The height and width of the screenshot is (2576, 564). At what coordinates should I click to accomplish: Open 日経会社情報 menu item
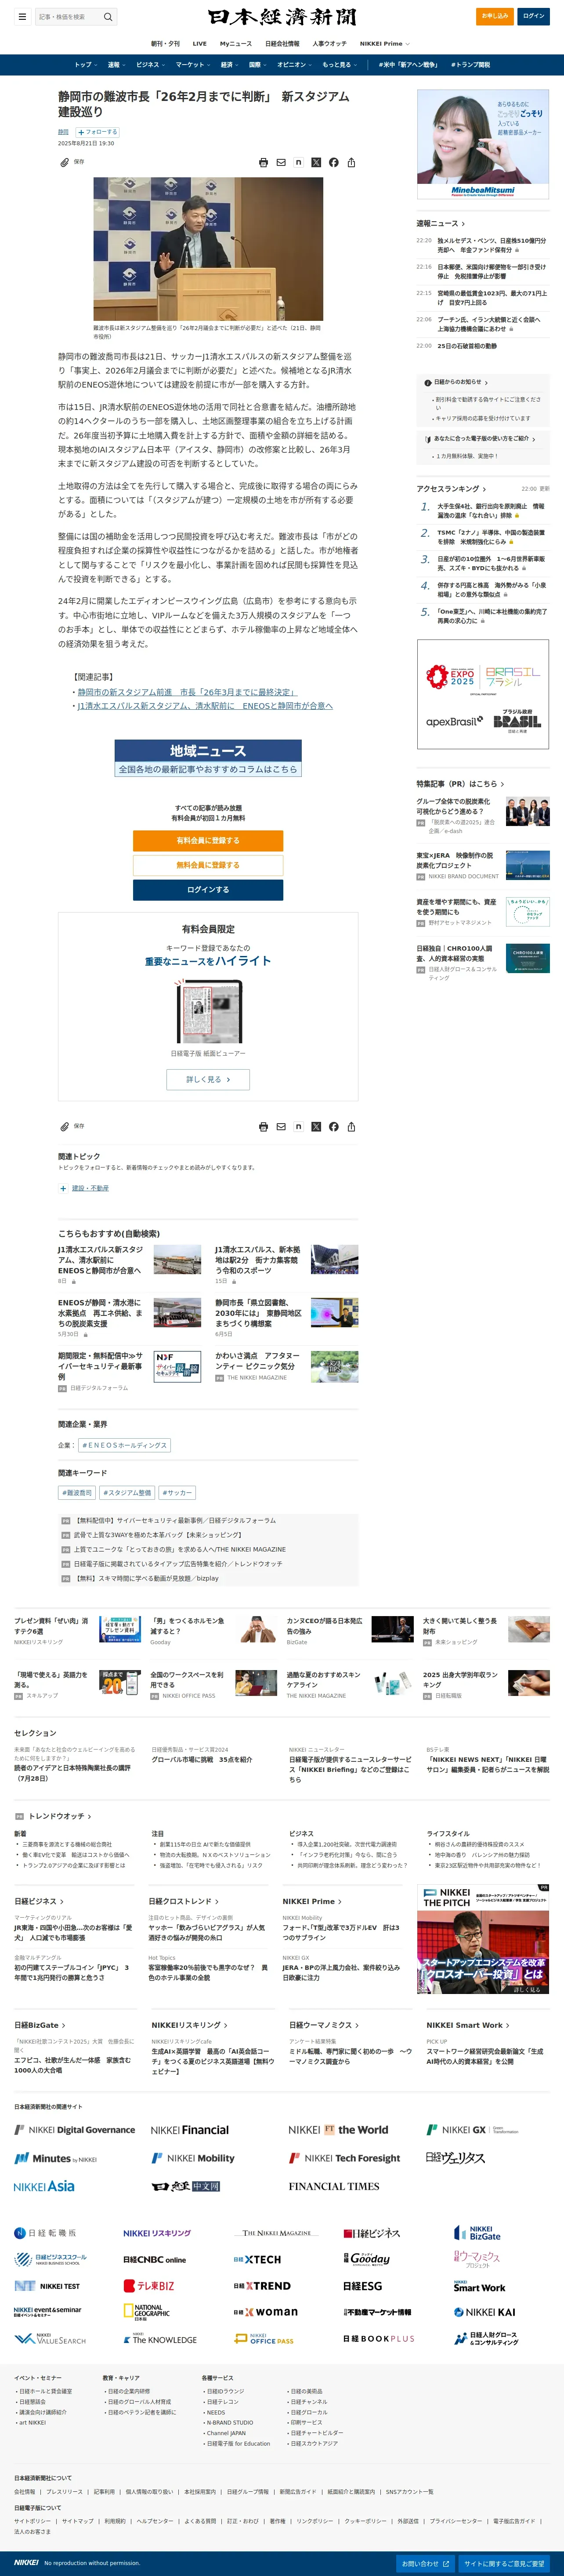[282, 44]
